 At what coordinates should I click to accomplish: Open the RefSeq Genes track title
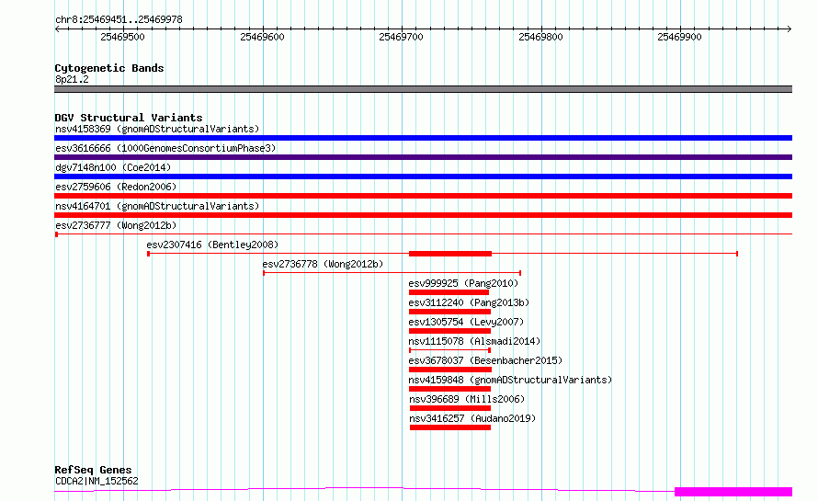tap(93, 470)
